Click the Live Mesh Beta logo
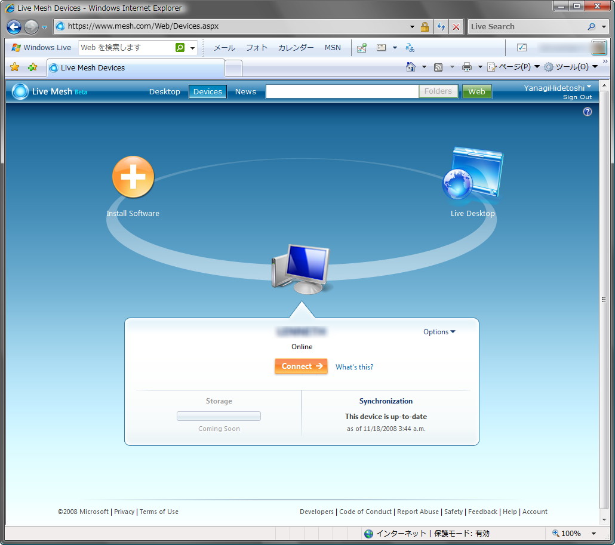 50,91
